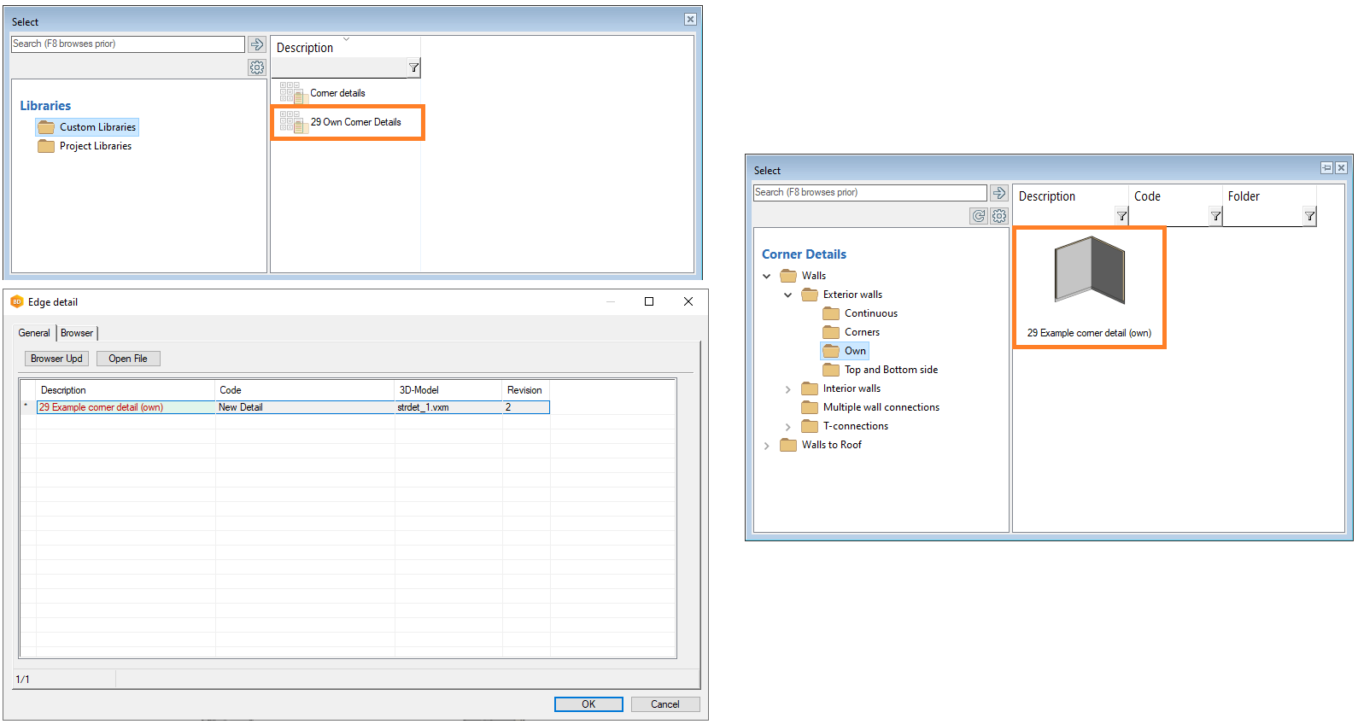Open the 29 Own Corner Details library
The width and height of the screenshot is (1358, 724).
click(355, 122)
